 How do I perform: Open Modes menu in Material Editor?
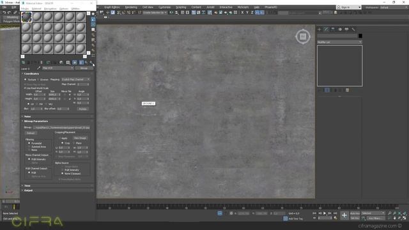point(25,8)
